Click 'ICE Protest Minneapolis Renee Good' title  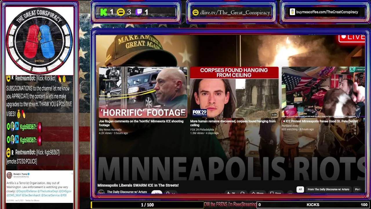[320, 121]
